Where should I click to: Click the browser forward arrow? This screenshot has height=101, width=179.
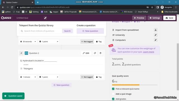pos(8,7)
